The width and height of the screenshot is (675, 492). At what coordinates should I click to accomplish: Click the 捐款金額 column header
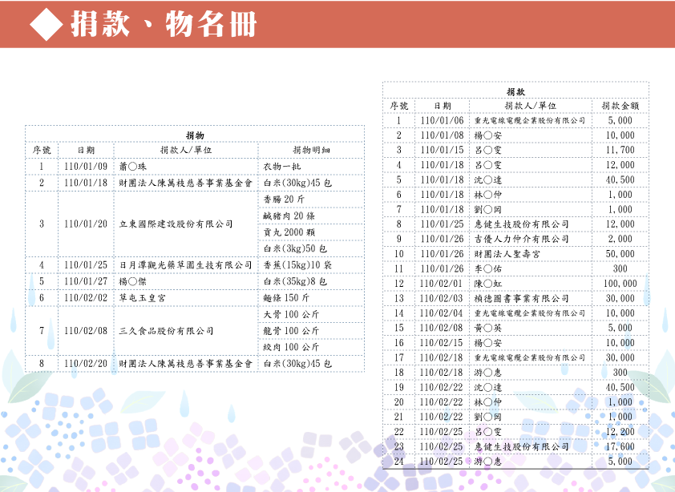(x=620, y=106)
